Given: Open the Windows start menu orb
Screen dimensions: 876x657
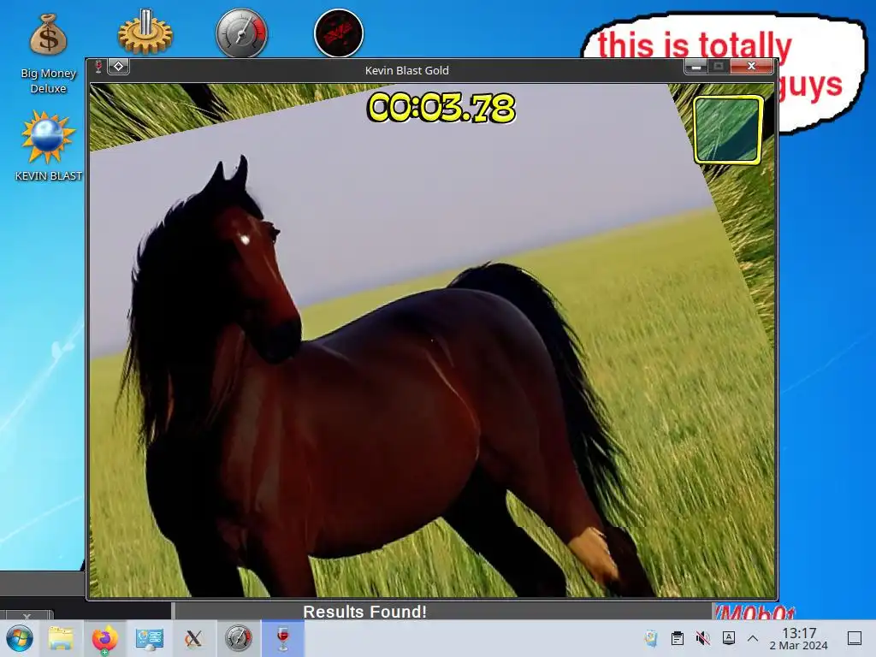Looking at the screenshot, I should 20,638.
